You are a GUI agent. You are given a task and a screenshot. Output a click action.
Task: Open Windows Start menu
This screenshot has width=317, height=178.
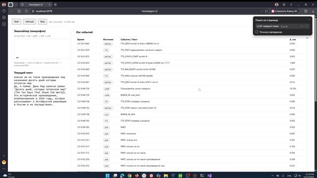[107, 176]
